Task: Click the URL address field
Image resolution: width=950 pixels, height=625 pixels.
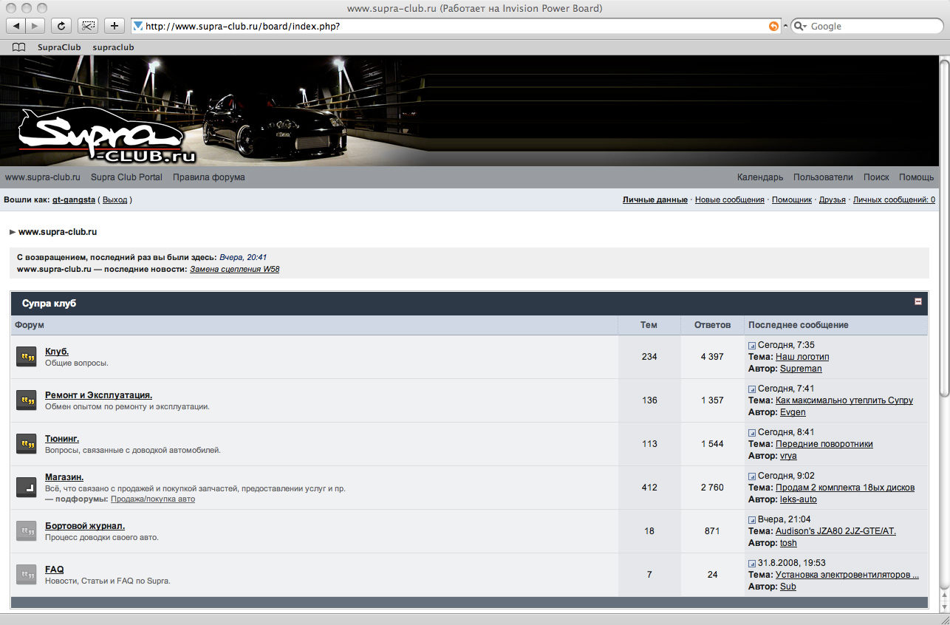Action: [443, 26]
